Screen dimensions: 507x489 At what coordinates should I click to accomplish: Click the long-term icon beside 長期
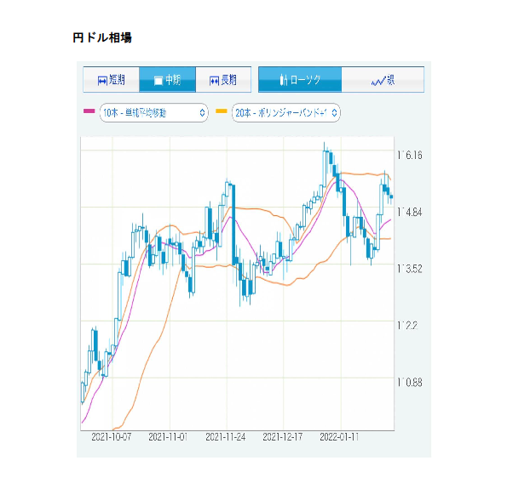(x=214, y=81)
